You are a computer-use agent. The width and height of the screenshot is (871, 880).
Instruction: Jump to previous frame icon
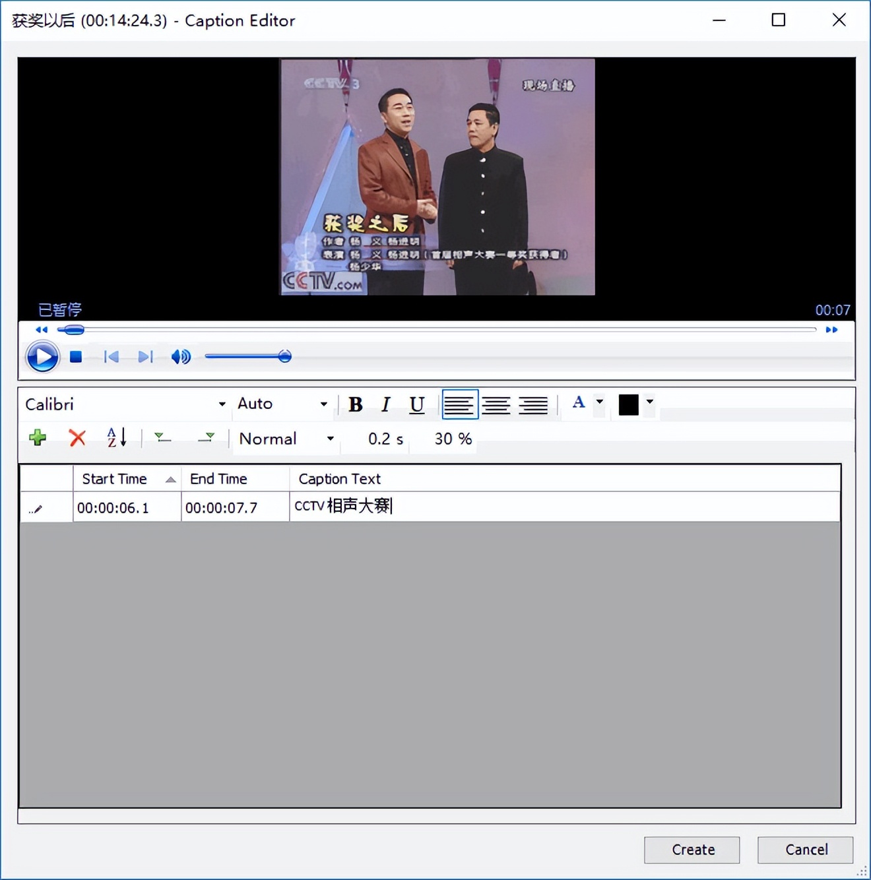(x=111, y=357)
